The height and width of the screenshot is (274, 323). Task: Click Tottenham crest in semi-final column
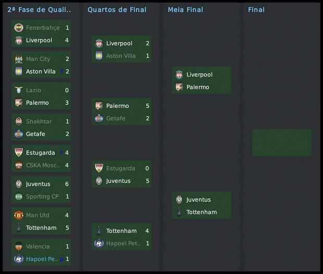[179, 212]
